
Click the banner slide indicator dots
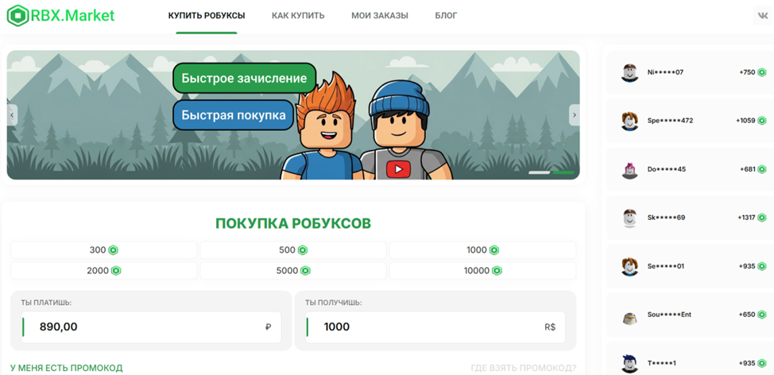[551, 172]
